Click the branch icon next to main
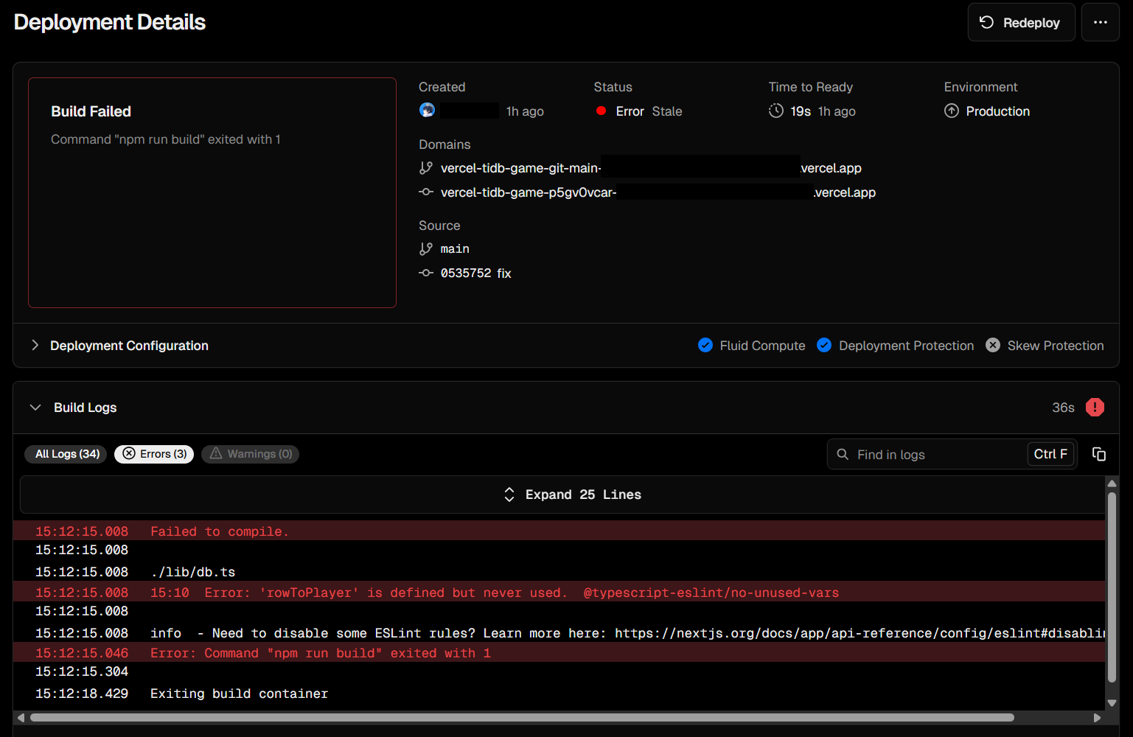 pyautogui.click(x=426, y=248)
